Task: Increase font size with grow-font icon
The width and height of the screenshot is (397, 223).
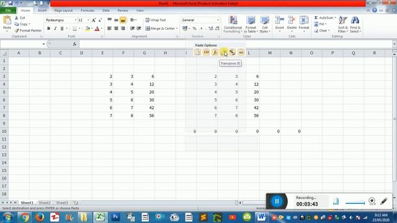Action: (x=94, y=20)
